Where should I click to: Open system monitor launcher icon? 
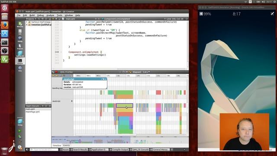(x=5, y=34)
